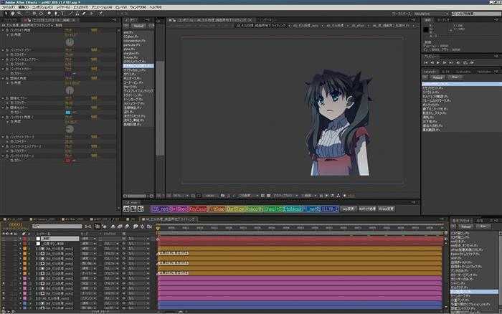
Task: Select the blue layer bar in timeline
Action: (300, 305)
